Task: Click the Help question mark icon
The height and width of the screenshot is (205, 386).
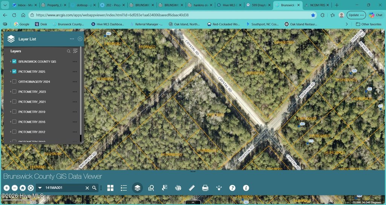Action: [x=232, y=188]
